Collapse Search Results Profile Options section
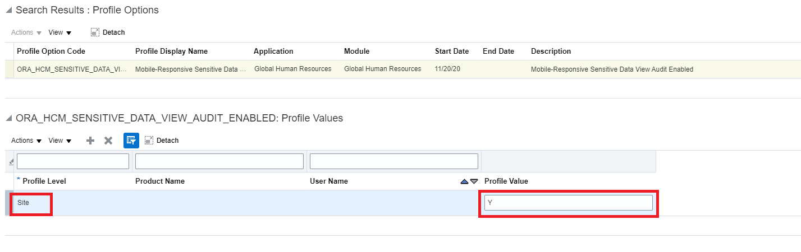The height and width of the screenshot is (252, 801). tap(9, 11)
